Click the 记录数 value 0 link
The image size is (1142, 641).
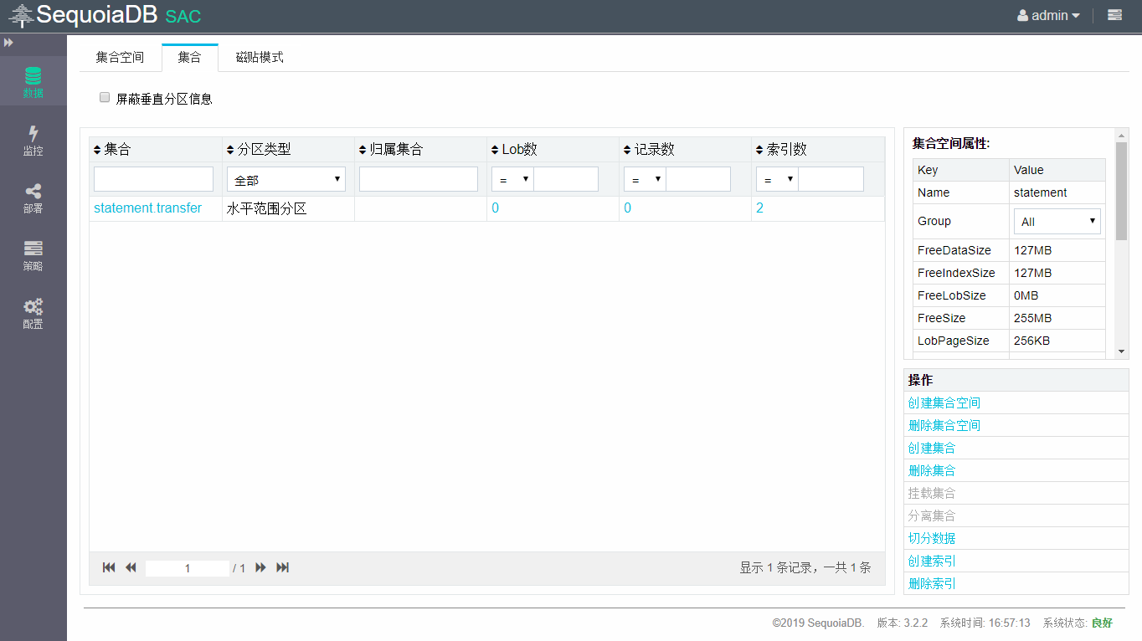627,208
